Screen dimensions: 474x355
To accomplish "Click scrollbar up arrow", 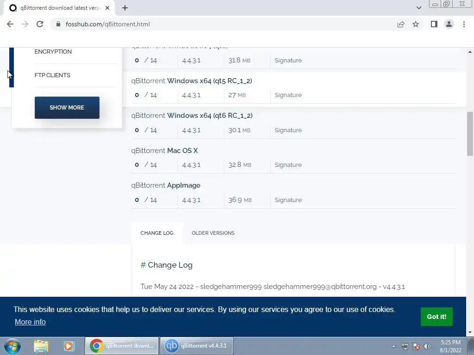I will (470, 52).
